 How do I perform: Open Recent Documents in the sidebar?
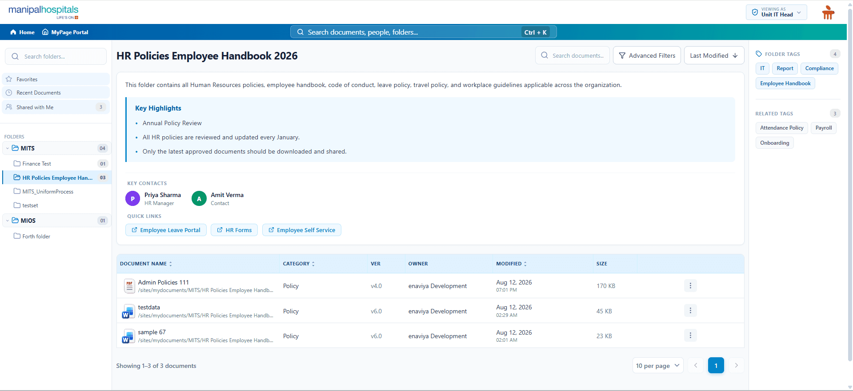tap(56, 92)
